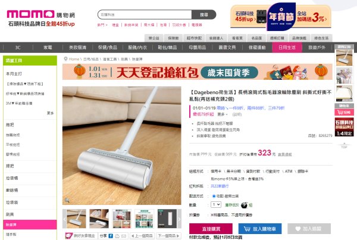Click the 直接購買 buy now button
This screenshot has height=240, width=357.
211,229
